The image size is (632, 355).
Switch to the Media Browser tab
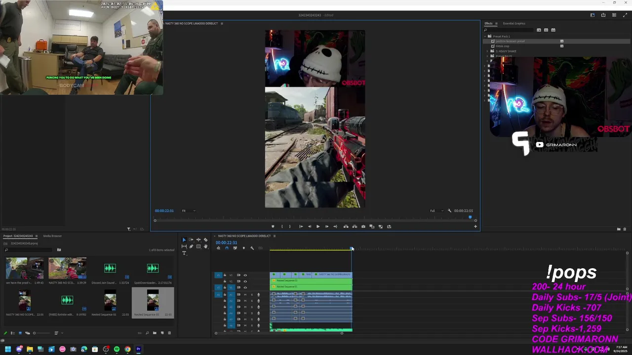52,236
